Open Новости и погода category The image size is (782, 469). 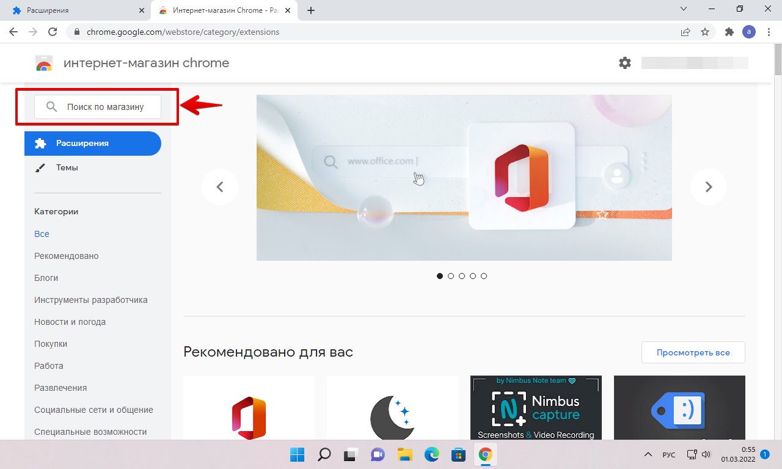(x=70, y=322)
